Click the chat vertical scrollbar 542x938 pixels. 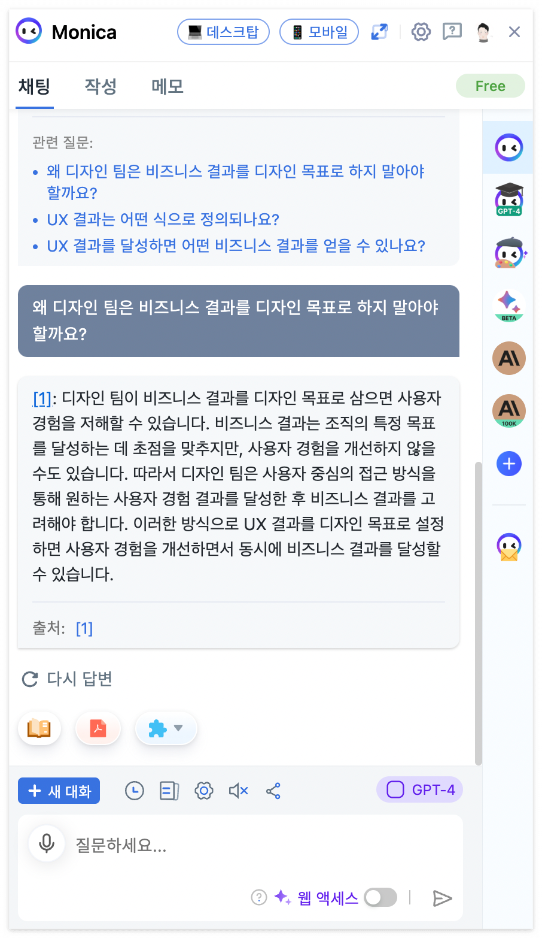[x=478, y=613]
